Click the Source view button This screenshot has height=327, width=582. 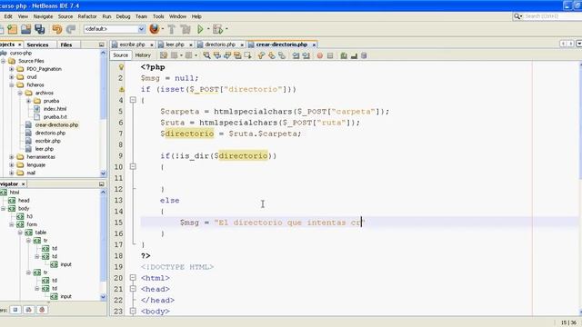click(x=121, y=55)
